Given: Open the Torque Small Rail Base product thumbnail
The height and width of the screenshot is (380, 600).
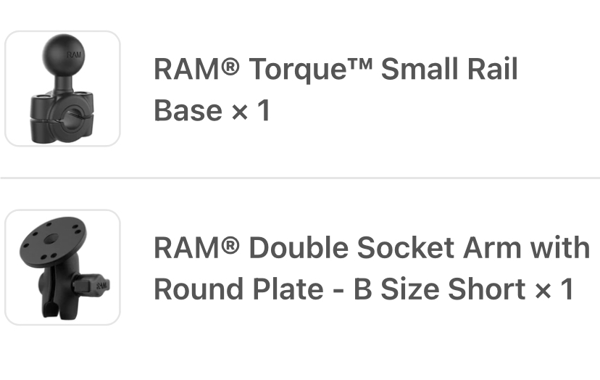Looking at the screenshot, I should coord(62,88).
